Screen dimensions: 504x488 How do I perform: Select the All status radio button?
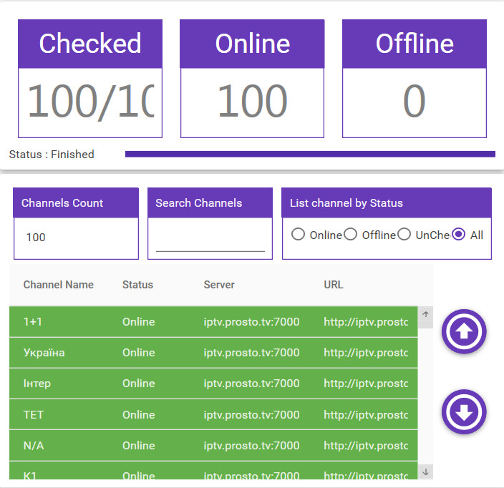(459, 235)
